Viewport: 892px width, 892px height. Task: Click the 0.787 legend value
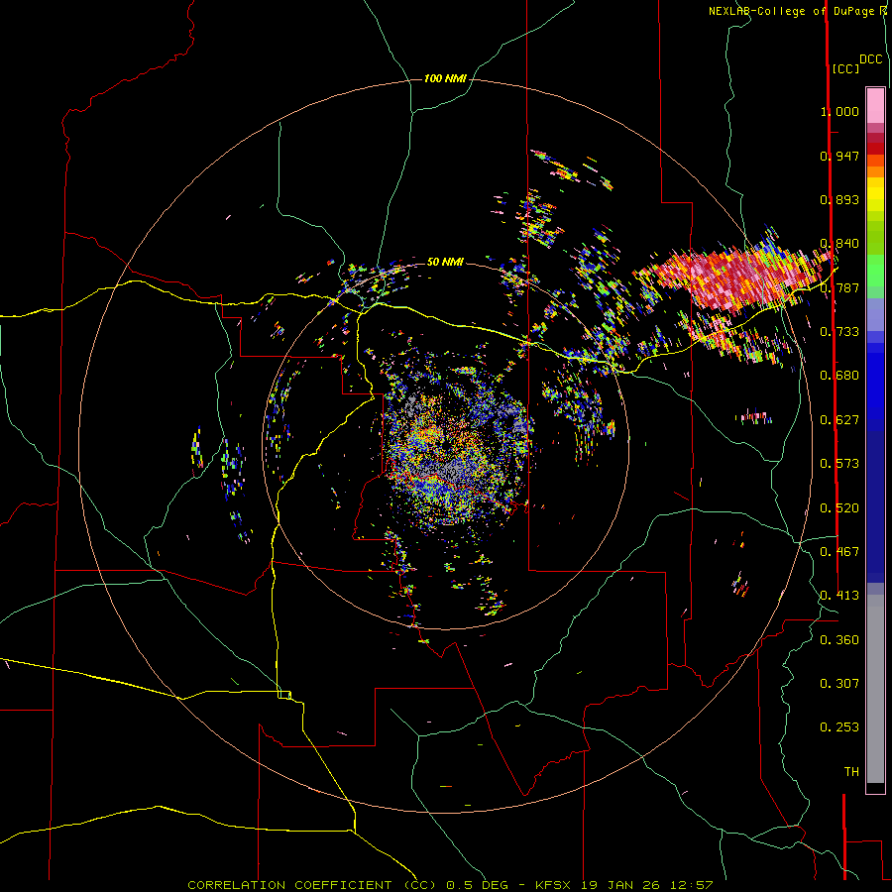(839, 287)
